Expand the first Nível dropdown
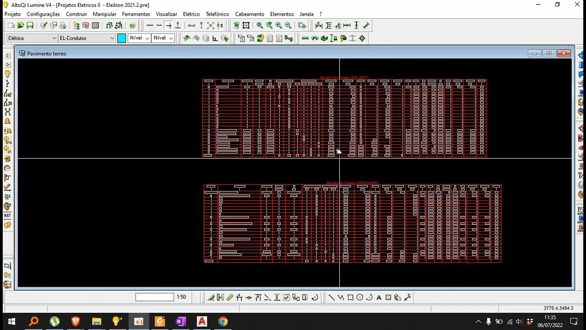The image size is (586, 330). 140,38
